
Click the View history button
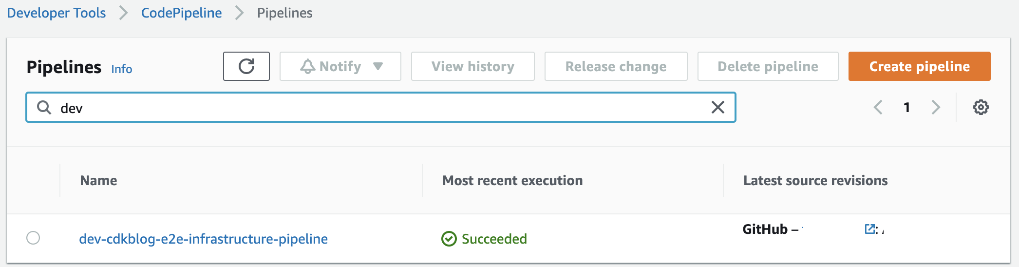click(473, 66)
